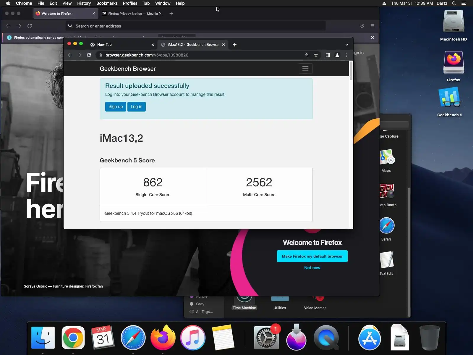Open the Chrome menu in menu bar
The height and width of the screenshot is (355, 473).
coord(24,3)
